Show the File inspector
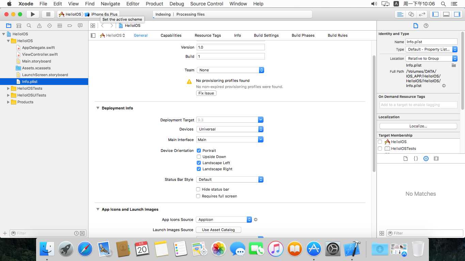The width and height of the screenshot is (465, 261). pos(416,26)
